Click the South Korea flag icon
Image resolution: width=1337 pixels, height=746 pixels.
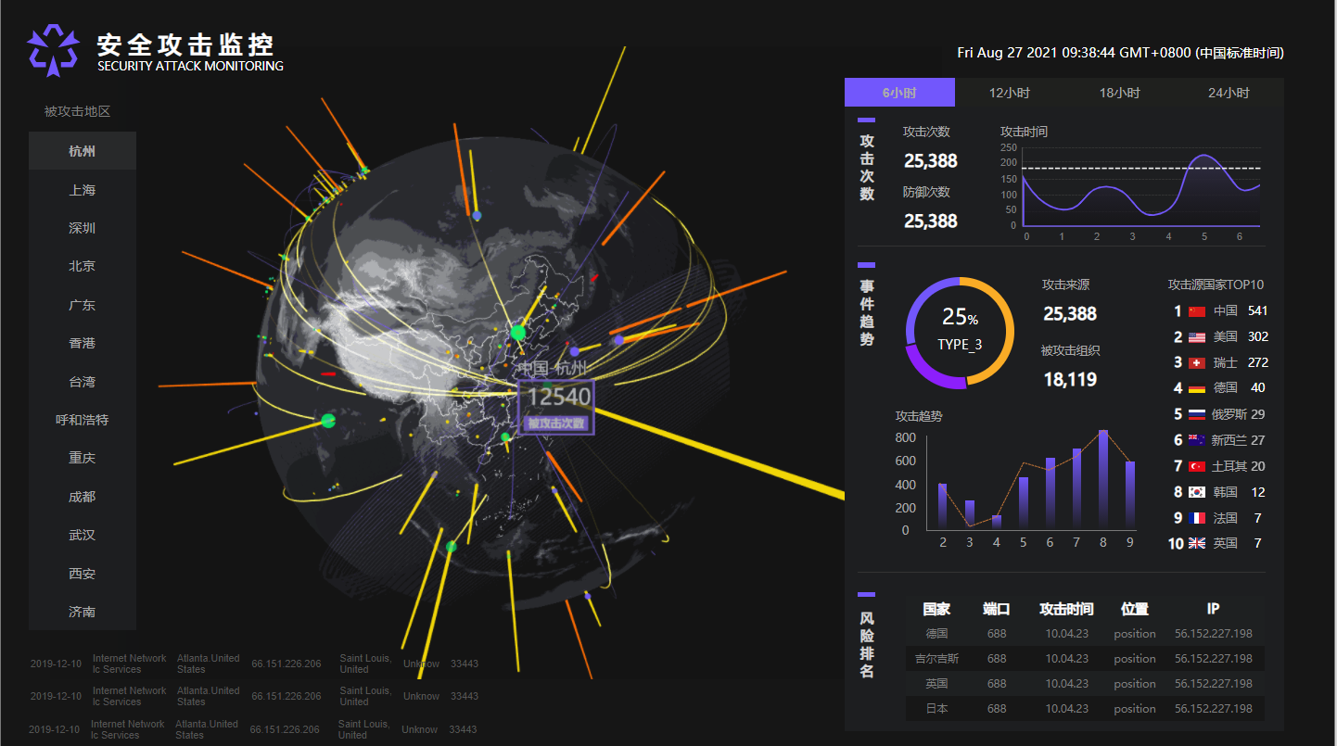(1197, 492)
